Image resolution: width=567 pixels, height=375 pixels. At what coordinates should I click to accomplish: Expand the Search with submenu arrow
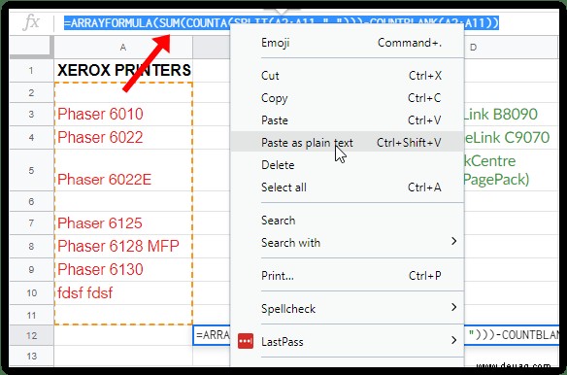453,241
